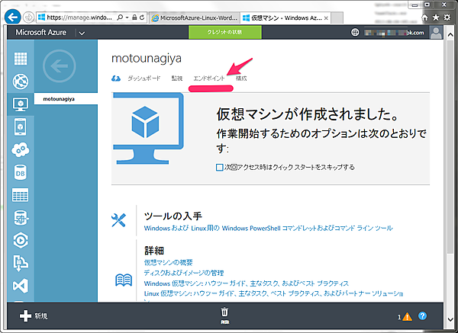The height and width of the screenshot is (333, 458).
Task: Close the 仮想マシン browser tab
Action: coord(326,18)
